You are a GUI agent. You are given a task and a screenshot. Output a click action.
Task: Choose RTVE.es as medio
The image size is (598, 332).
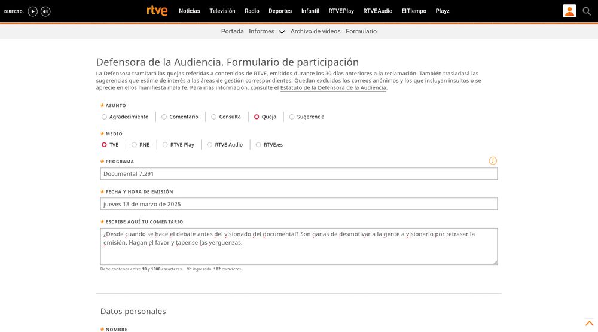[x=258, y=145]
